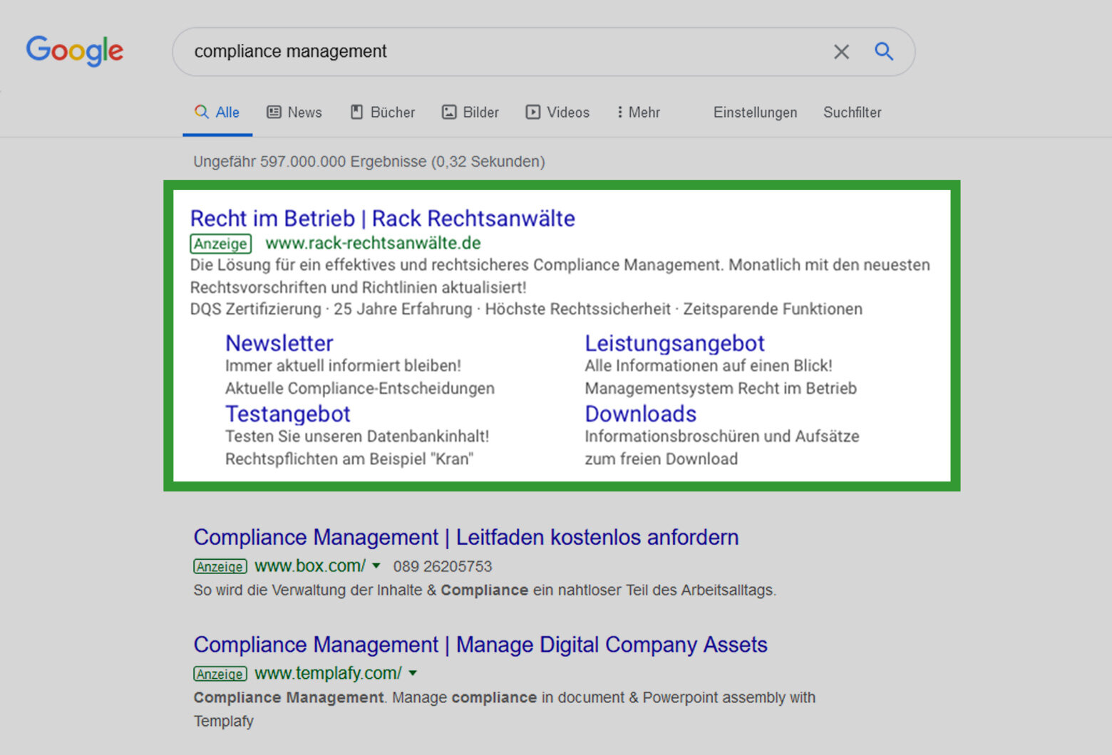Click inside the compliance management search field
Screen dimensions: 1112x755
tap(499, 51)
